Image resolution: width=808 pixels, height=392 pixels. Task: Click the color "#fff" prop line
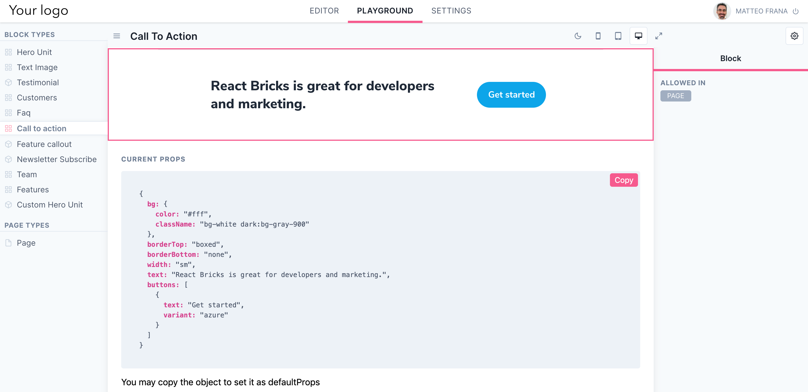coord(183,214)
